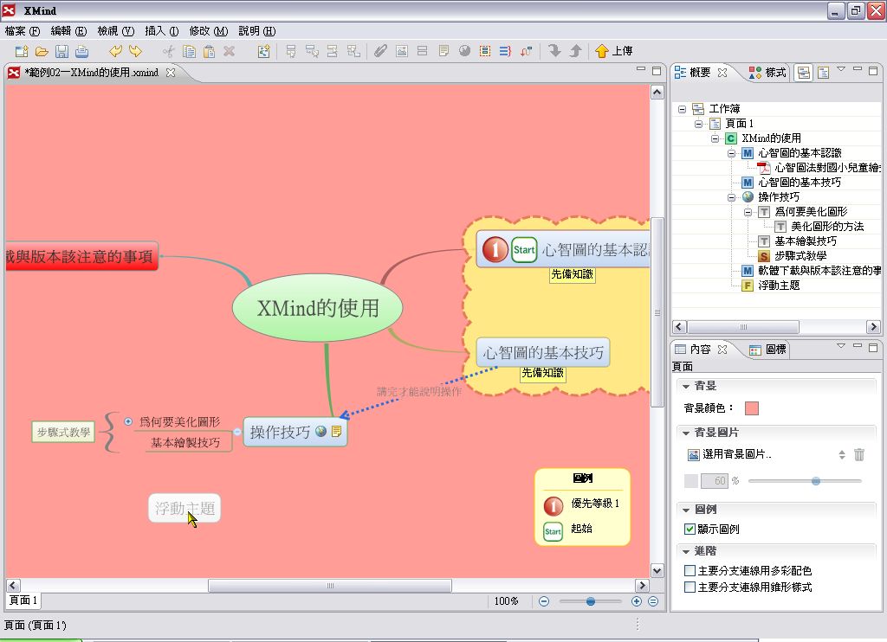This screenshot has height=642, width=887.
Task: Uncheck the 顯示圖例 checkbox
Action: [x=690, y=530]
